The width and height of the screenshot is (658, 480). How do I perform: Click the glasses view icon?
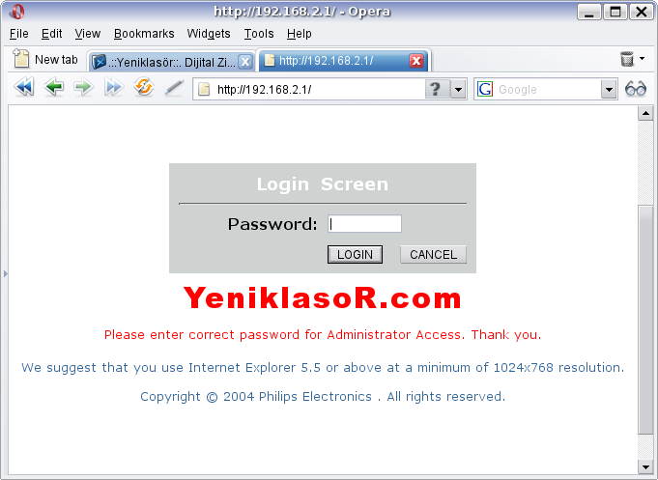636,89
